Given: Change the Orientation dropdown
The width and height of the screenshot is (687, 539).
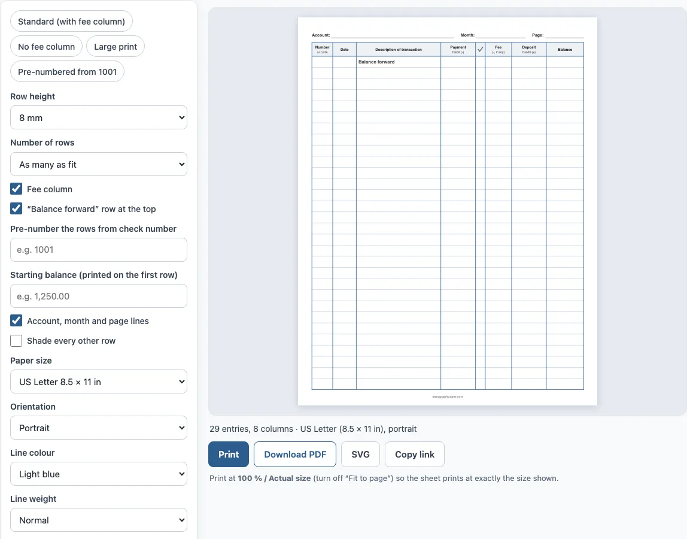Looking at the screenshot, I should pos(99,428).
